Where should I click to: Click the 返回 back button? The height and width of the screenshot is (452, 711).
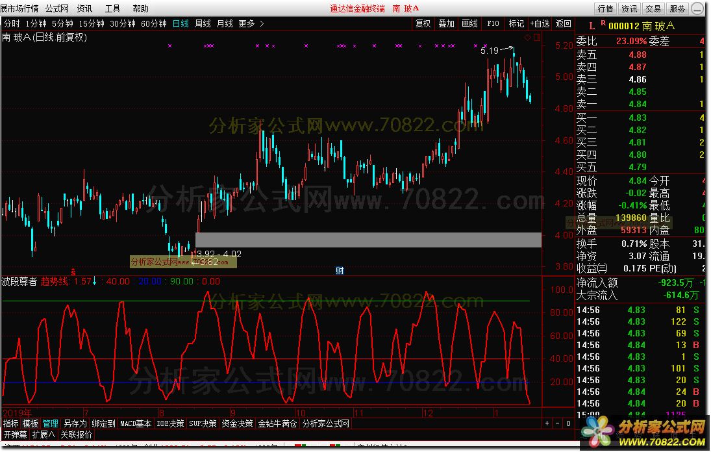[x=563, y=23]
